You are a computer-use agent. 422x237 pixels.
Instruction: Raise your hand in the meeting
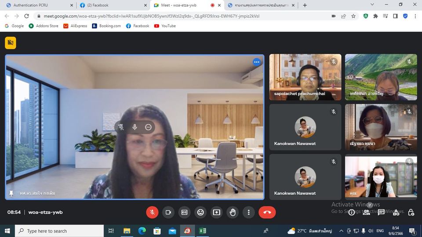click(233, 212)
